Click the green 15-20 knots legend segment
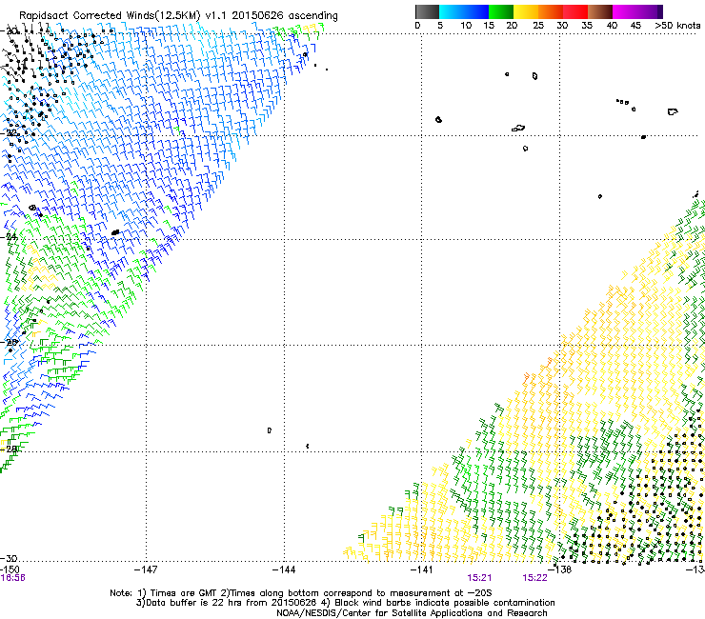705x619 pixels. click(501, 11)
